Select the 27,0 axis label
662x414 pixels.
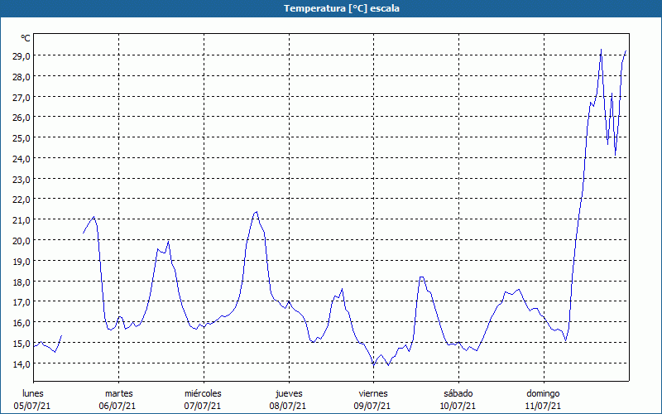(x=22, y=98)
